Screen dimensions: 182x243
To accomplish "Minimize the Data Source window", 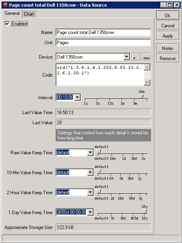I will point(163,5).
